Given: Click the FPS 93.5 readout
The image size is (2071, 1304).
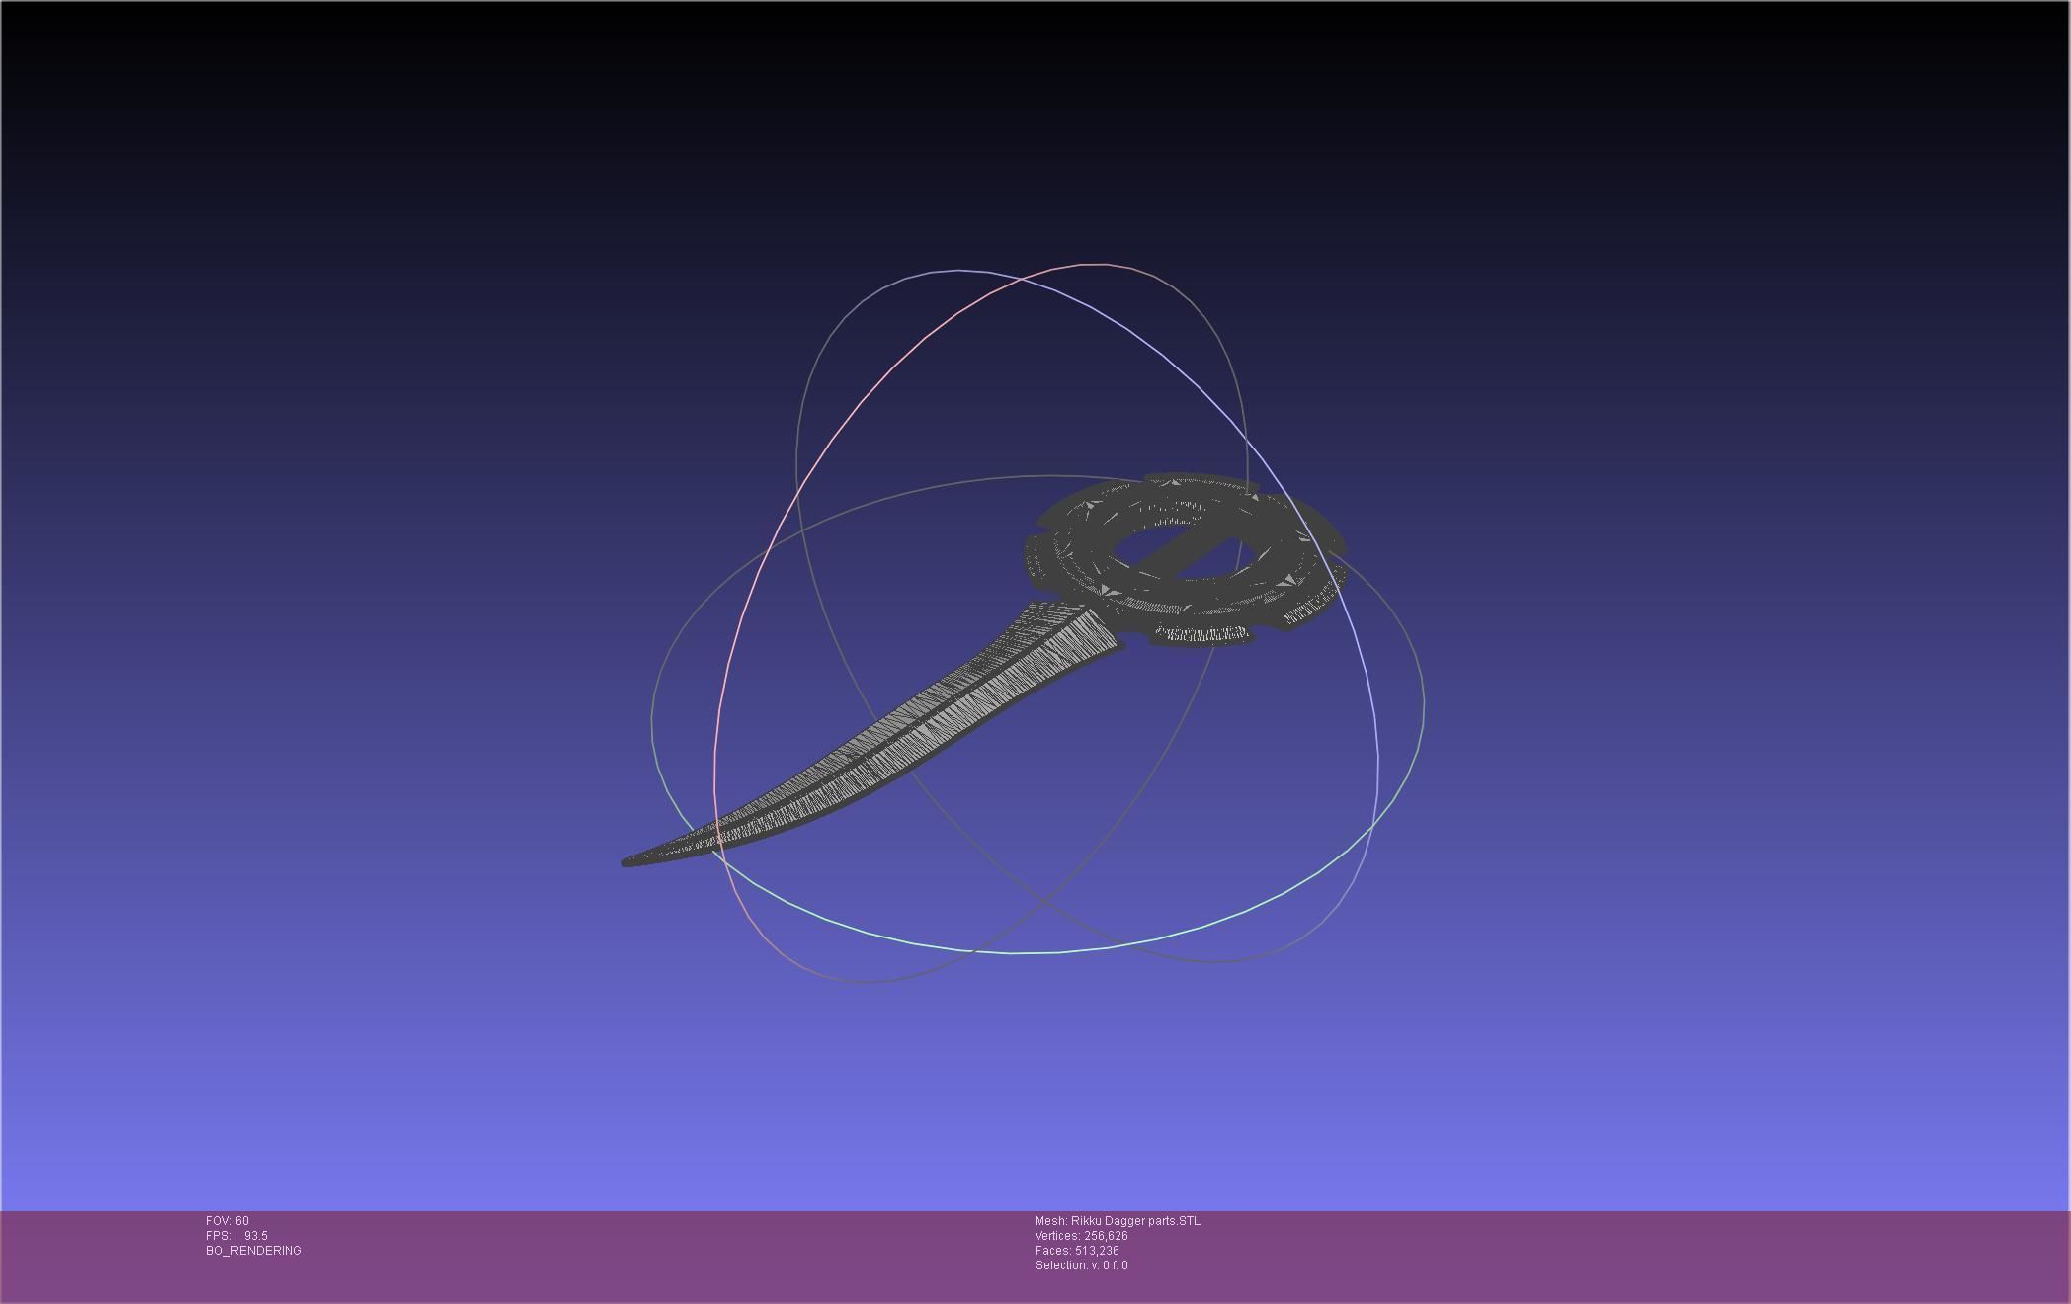Looking at the screenshot, I should point(237,1236).
